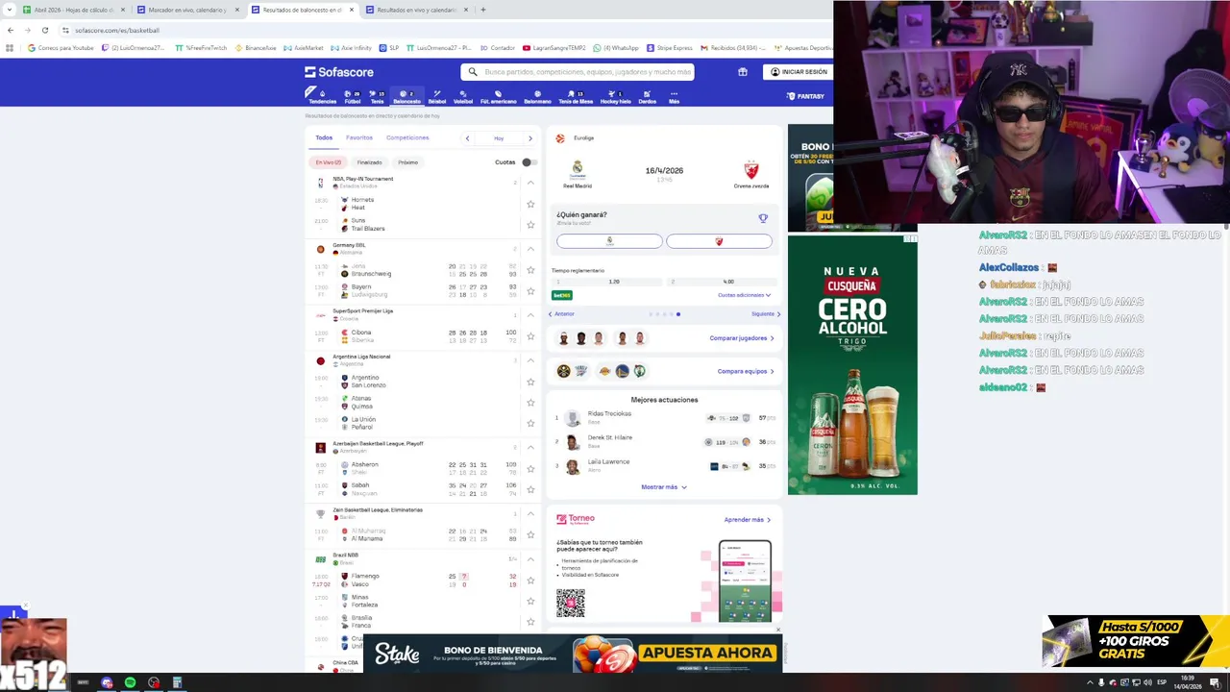Viewport: 1230px width, 692px height.
Task: Switch to Abril 2026 spreadsheet tab
Action: coord(73,10)
